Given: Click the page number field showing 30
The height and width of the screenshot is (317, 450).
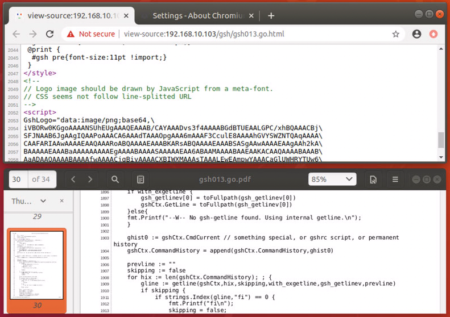Looking at the screenshot, I should (17, 180).
